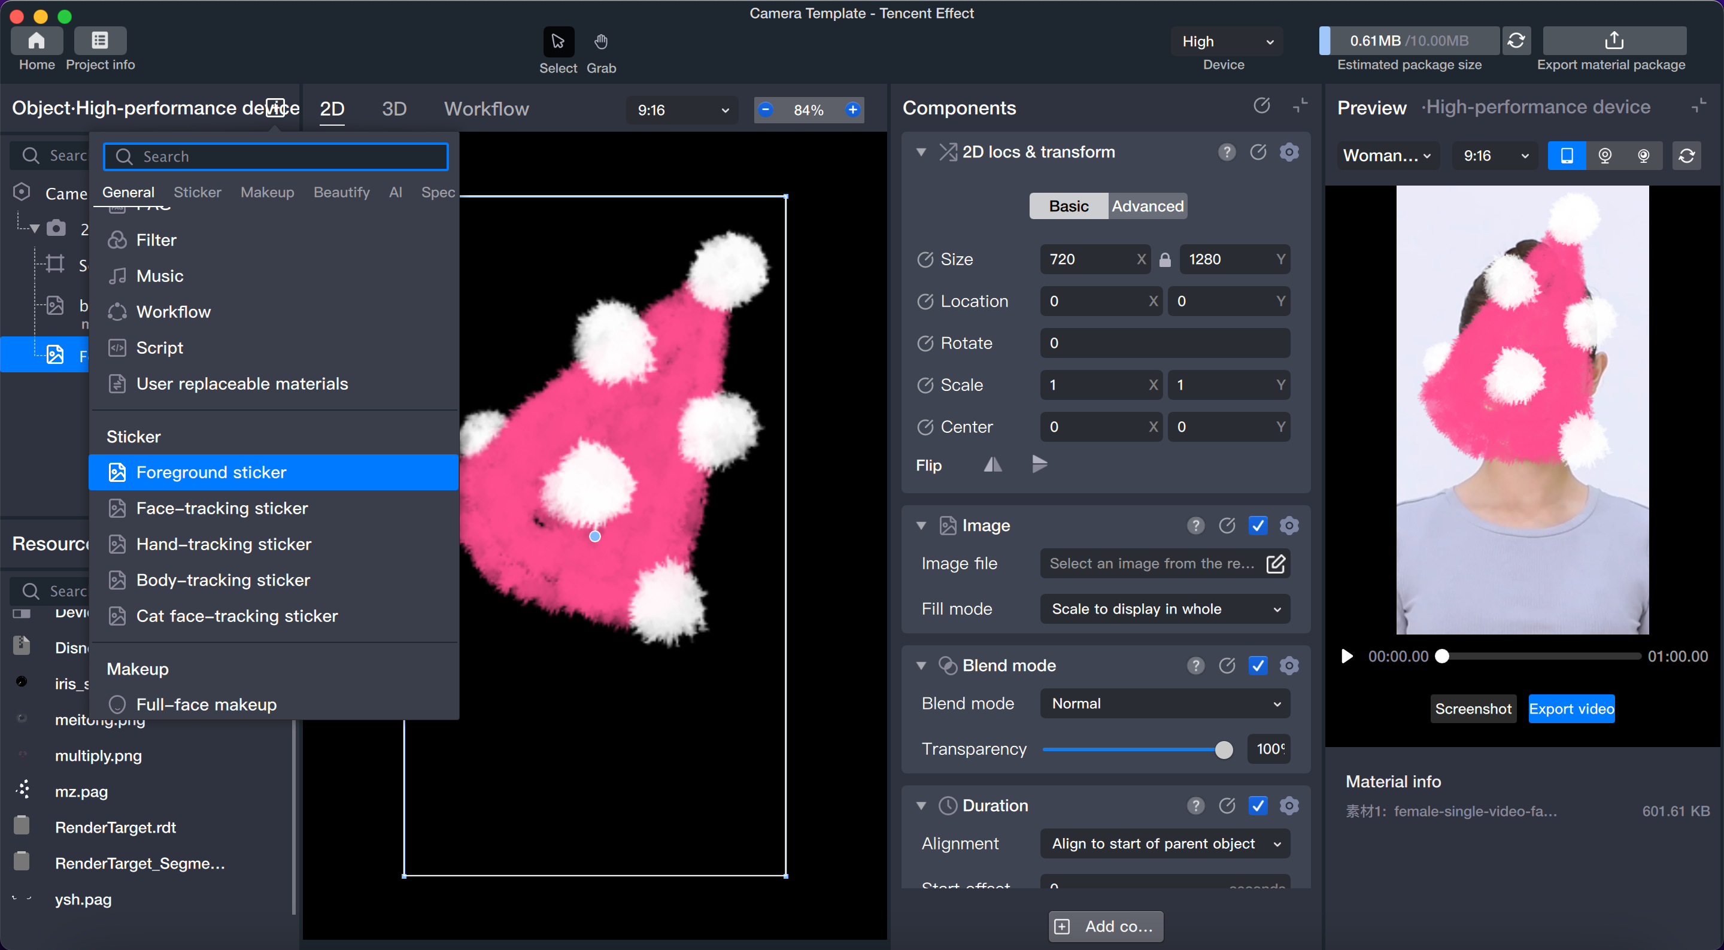Open Image component settings gear

click(x=1289, y=526)
